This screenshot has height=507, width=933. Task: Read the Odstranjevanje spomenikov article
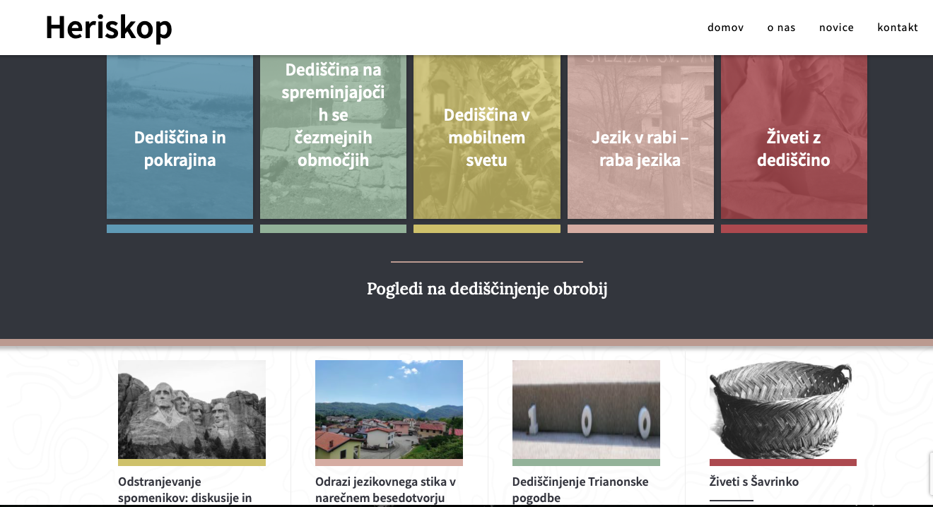[185, 490]
